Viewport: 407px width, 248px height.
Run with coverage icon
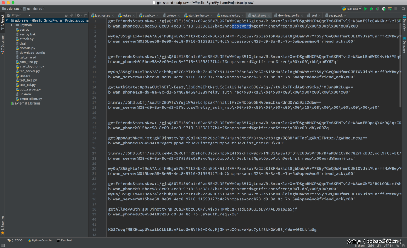coord(378,8)
